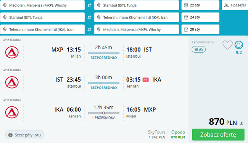Edit third origin Teheran, Imam Khomeini field
This screenshot has height=143, width=248.
(43, 29)
